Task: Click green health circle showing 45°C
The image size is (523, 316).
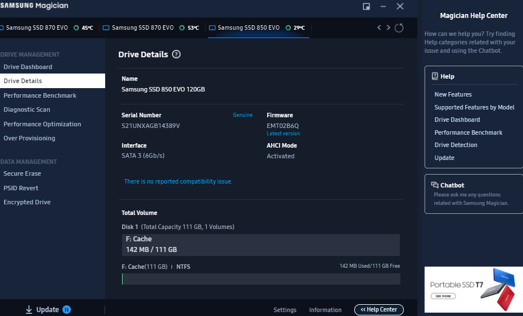Action: [x=76, y=28]
